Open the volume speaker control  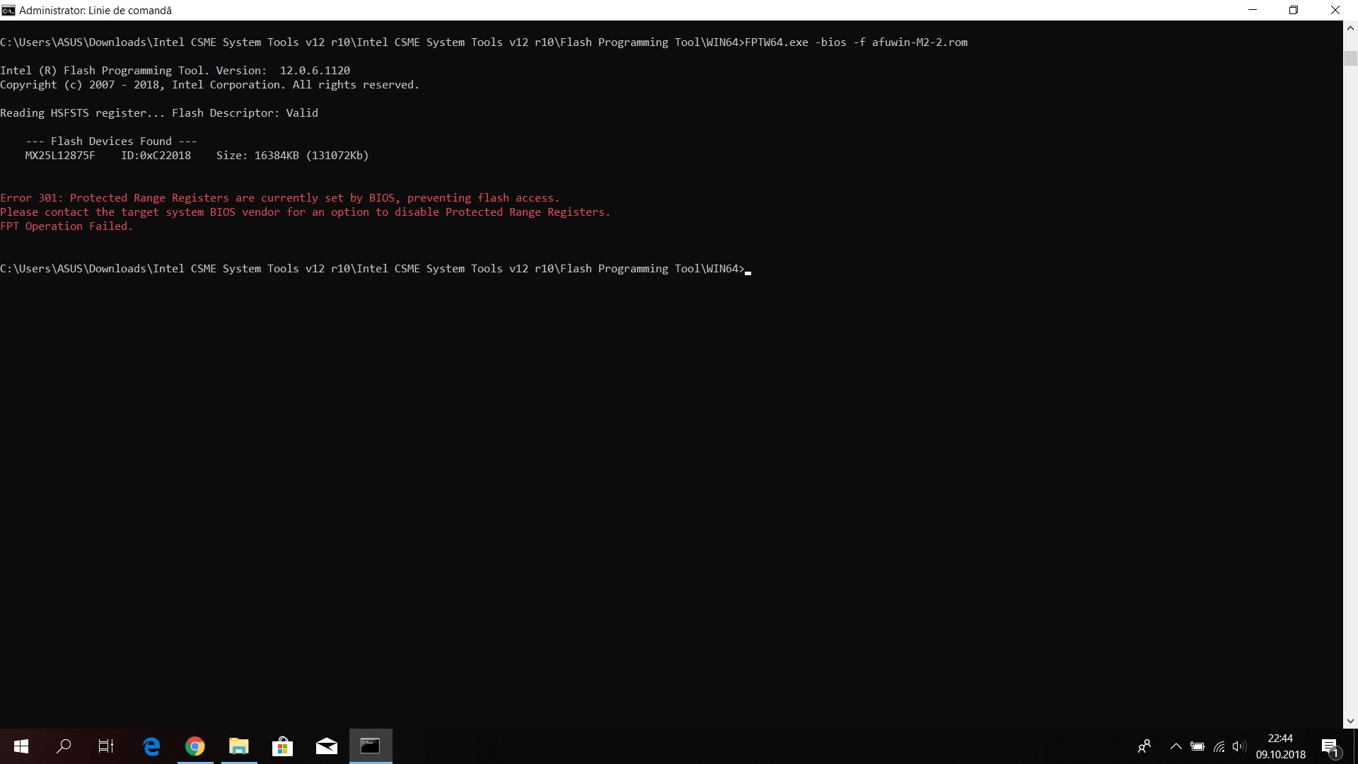1238,746
